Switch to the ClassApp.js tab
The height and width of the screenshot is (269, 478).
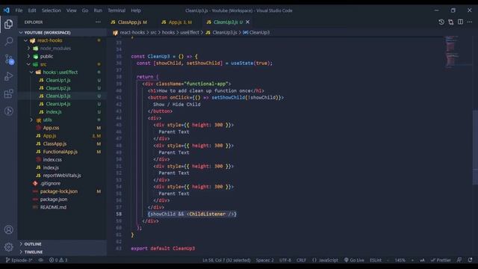(129, 22)
